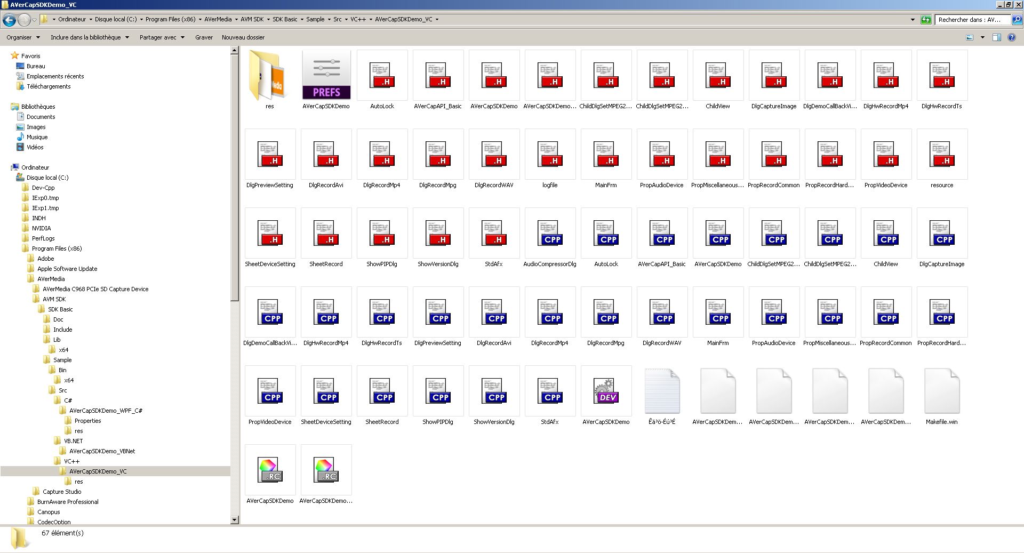Image resolution: width=1024 pixels, height=553 pixels.
Task: Select the PropAudioDevice .H header file
Action: point(662,154)
